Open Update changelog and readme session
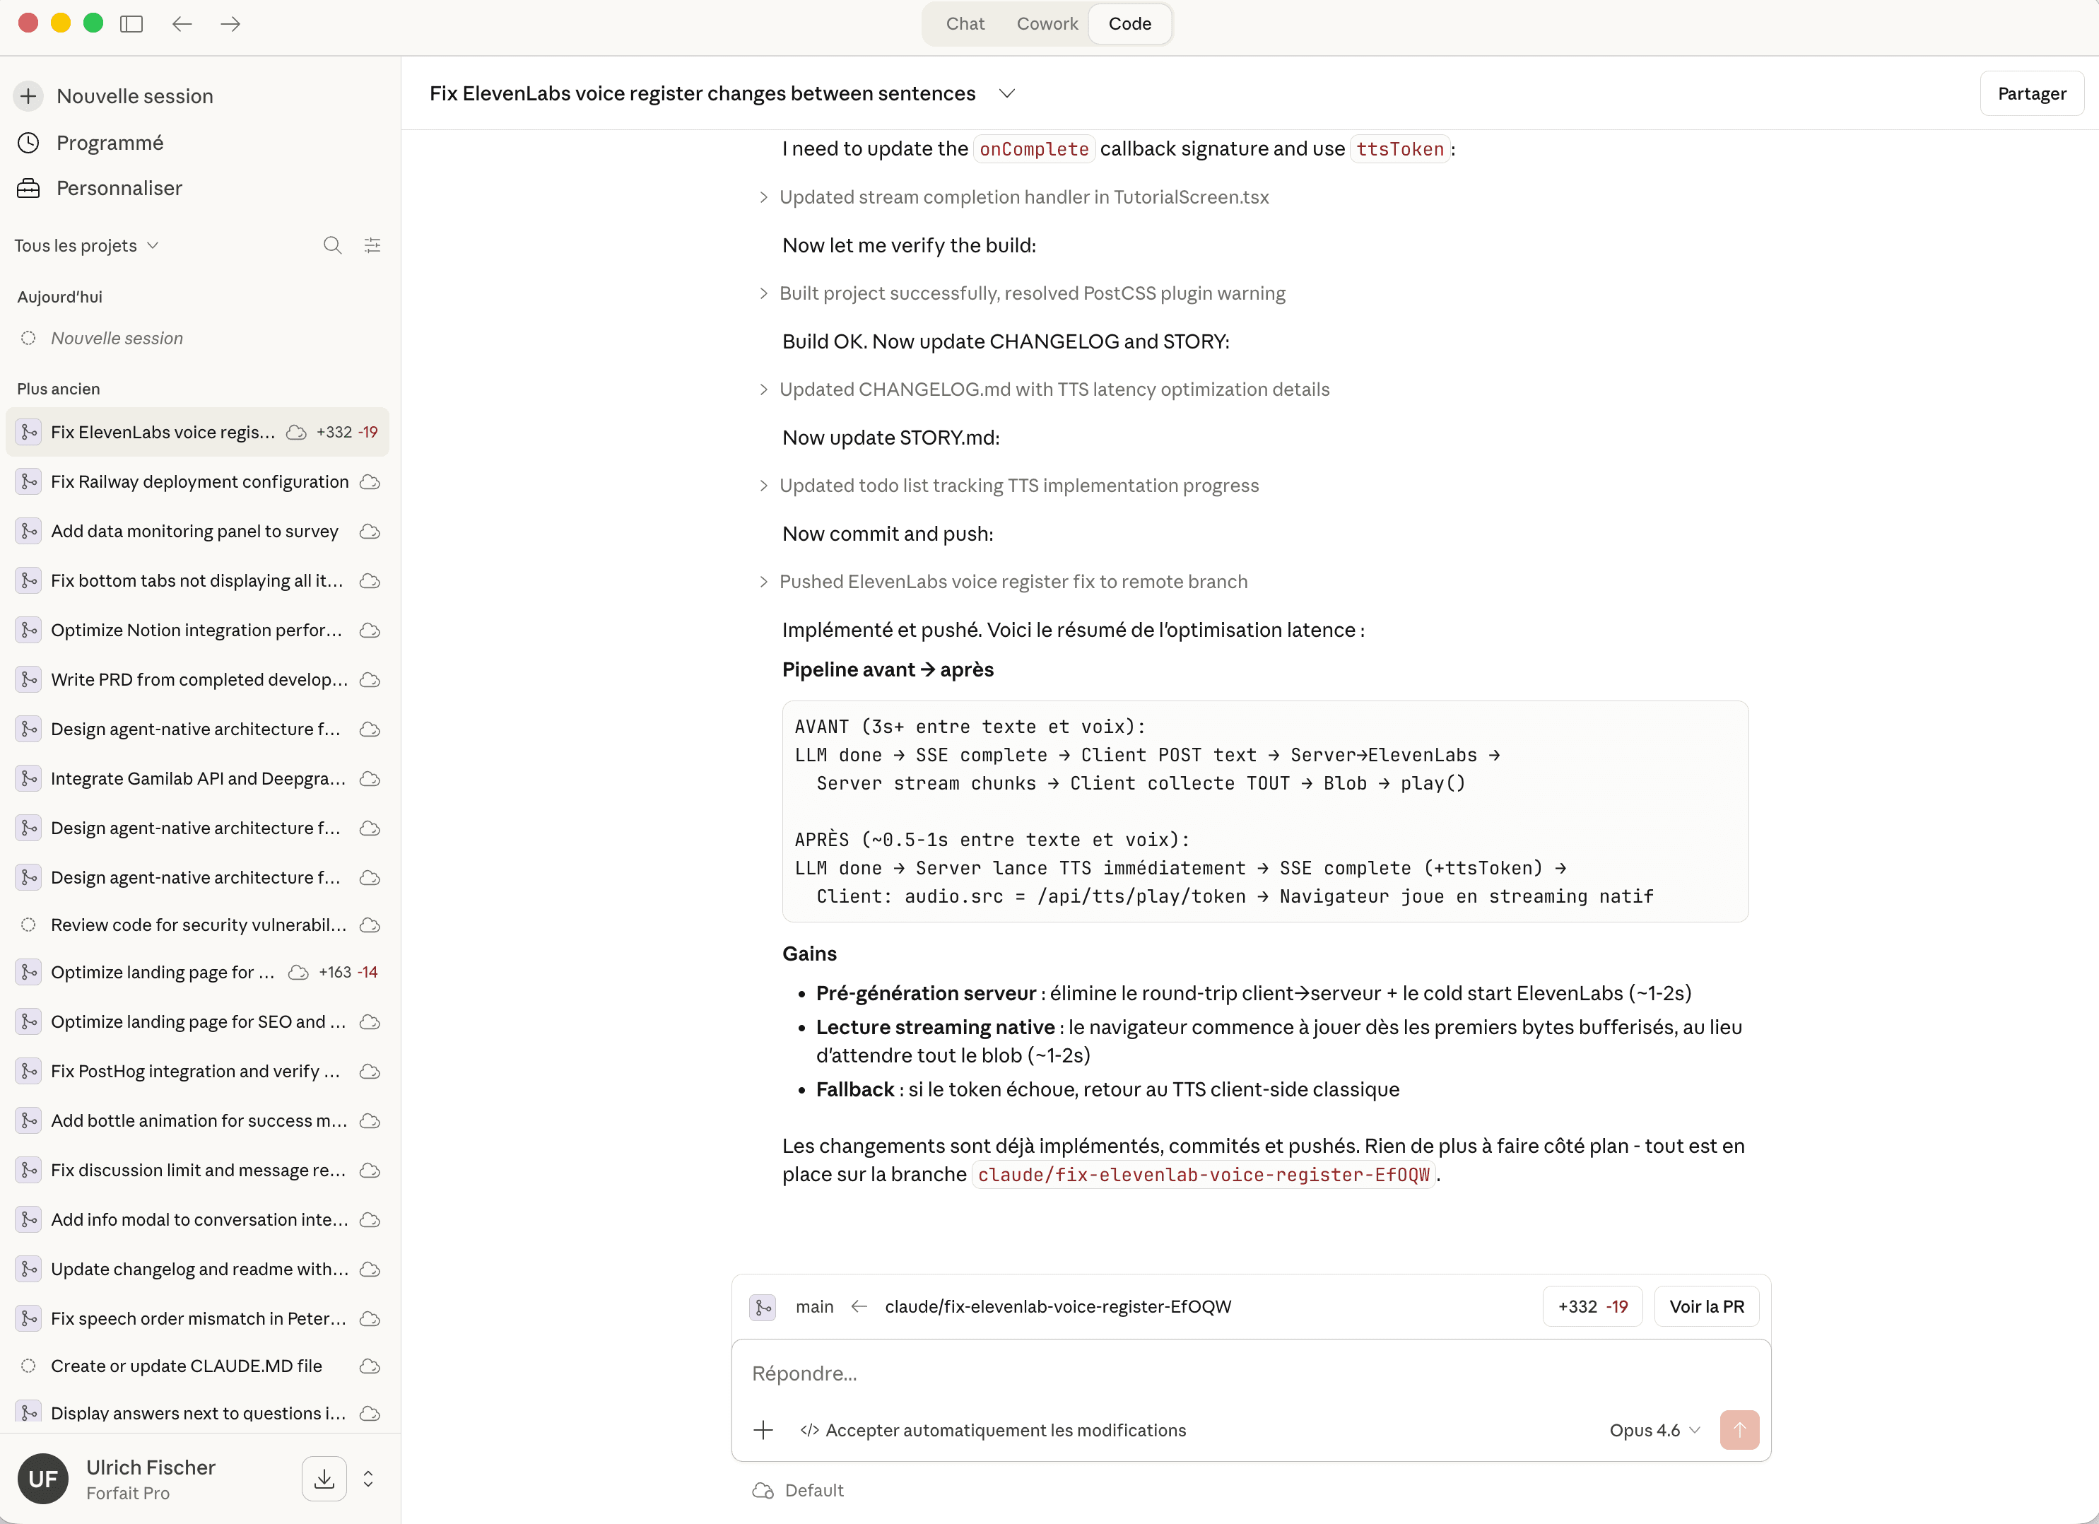 (197, 1270)
